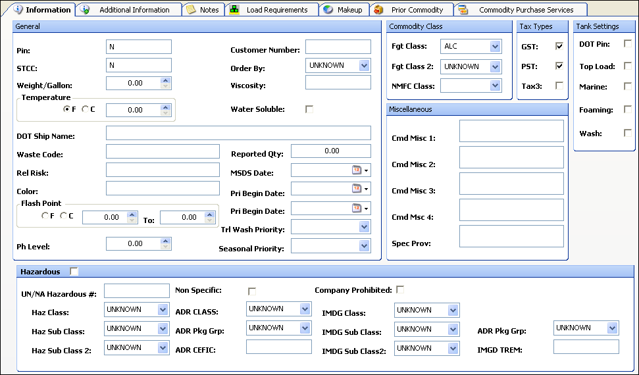Uncheck the GST tax checkbox

(x=559, y=46)
